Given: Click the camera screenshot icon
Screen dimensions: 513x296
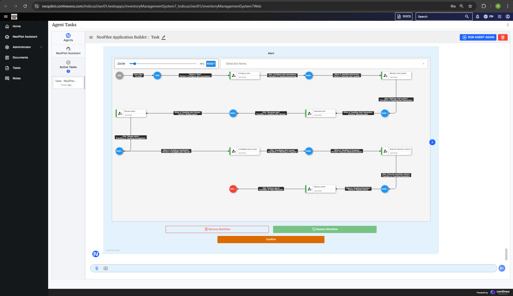Looking at the screenshot, I should click(x=106, y=269).
